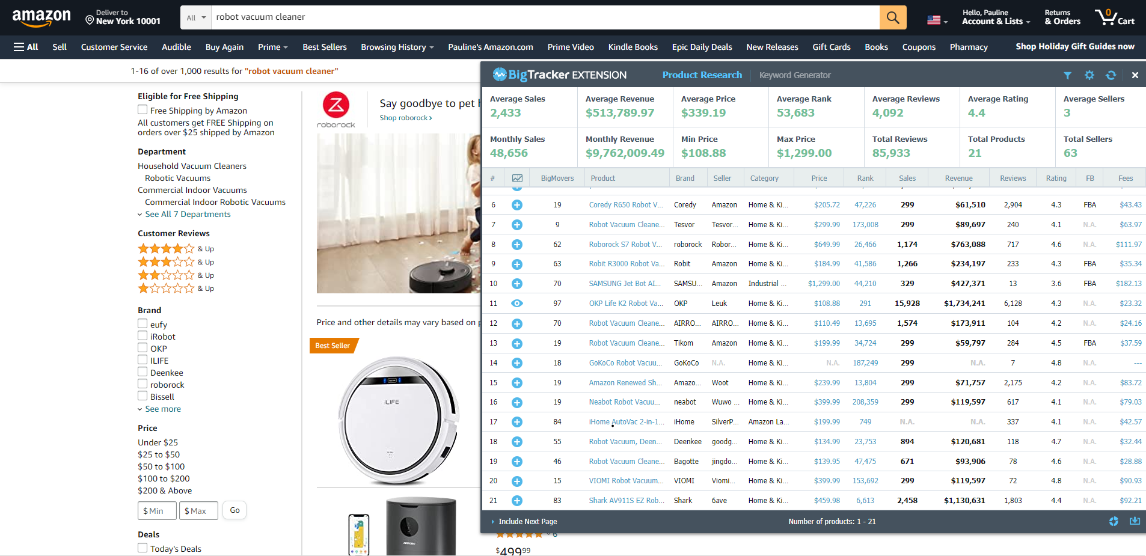Toggle eye icon for OKP Life K2 row
The width and height of the screenshot is (1146, 556).
tap(516, 304)
